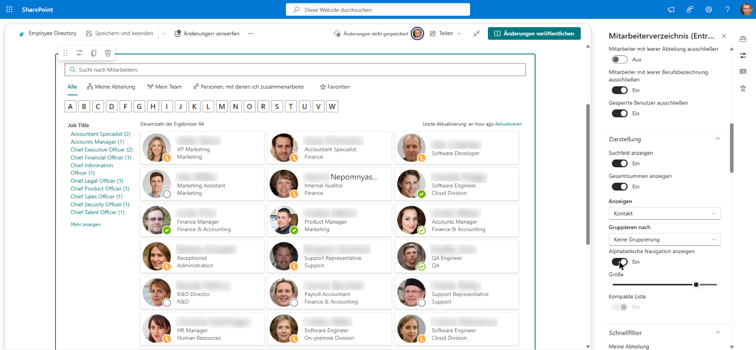This screenshot has width=756, height=350.
Task: Open the megaphone announcements icon in header
Action: [x=671, y=9]
